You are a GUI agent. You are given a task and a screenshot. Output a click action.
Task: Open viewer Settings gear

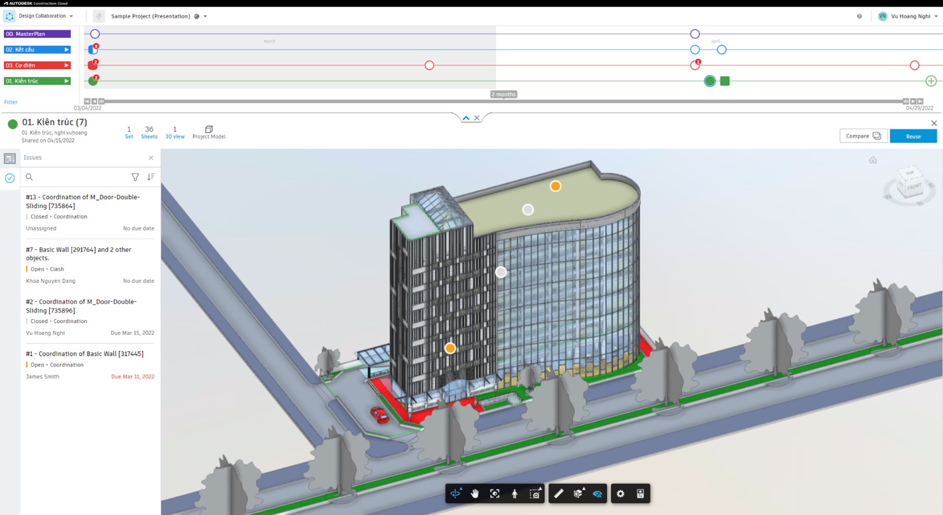pos(621,494)
